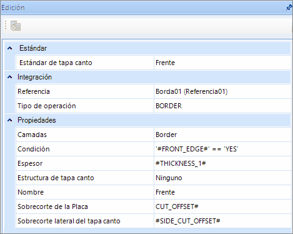Image resolution: width=293 pixels, height=234 pixels.
Task: Edit the #SIDE_CUT_OFFSET# value
Action: (222, 221)
